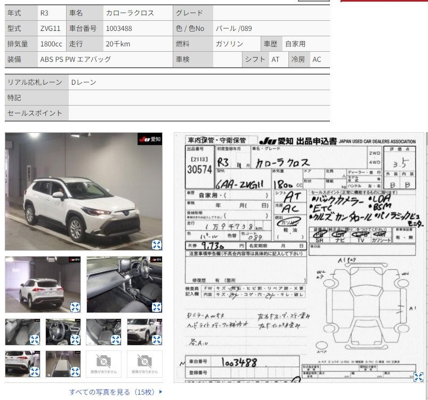Open the main front-view photo of white car
Viewport: 428px width, 400px height.
pos(84,191)
